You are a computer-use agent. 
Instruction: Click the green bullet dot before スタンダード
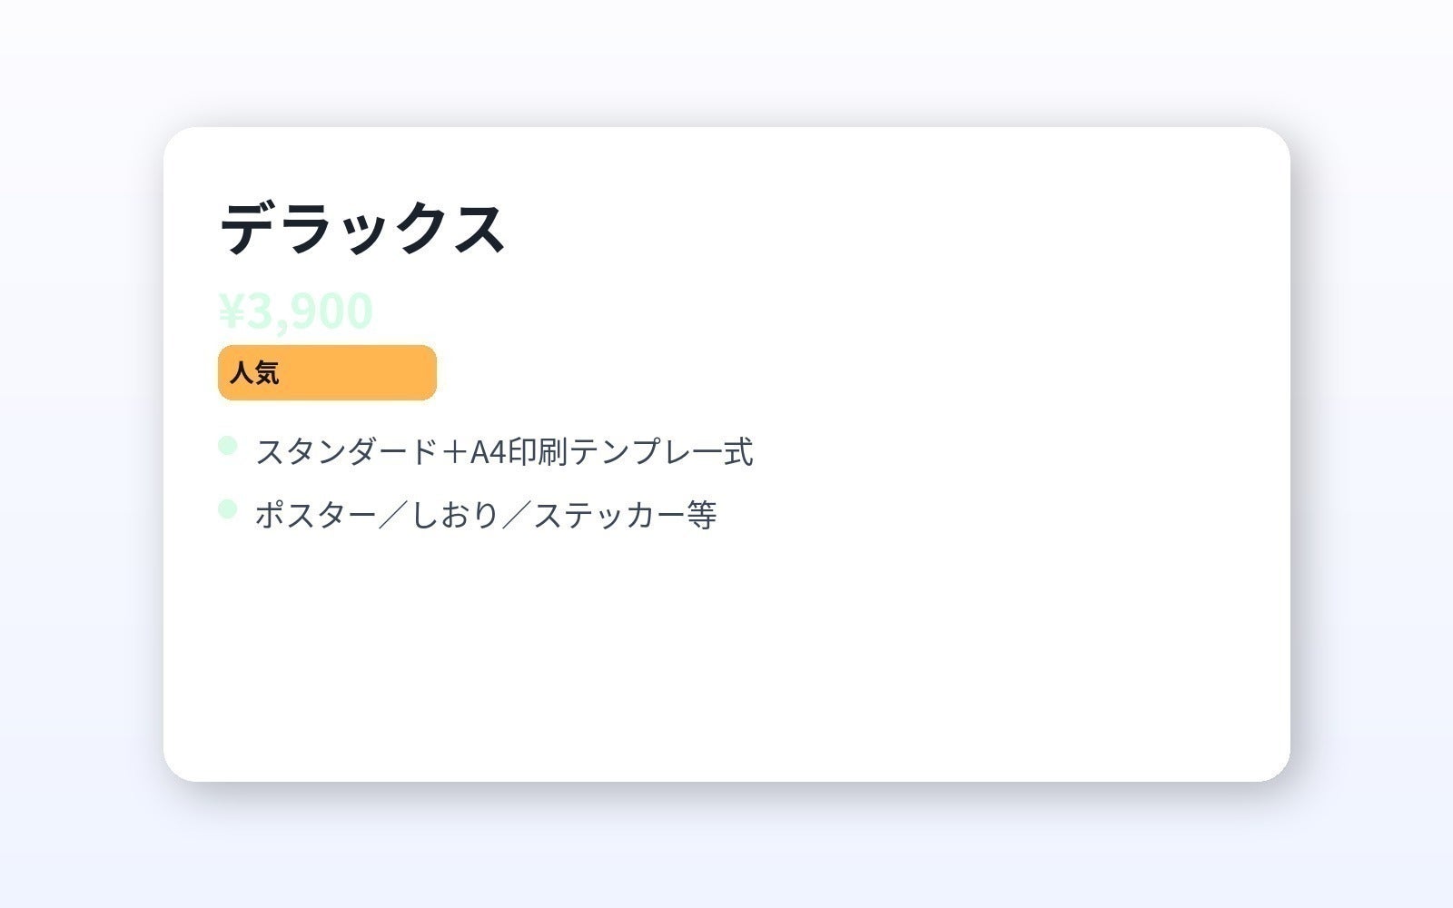[227, 445]
